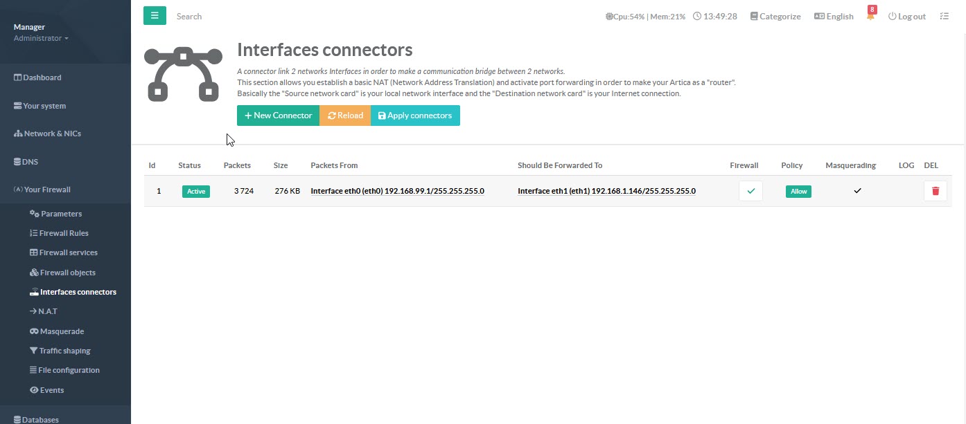Viewport: 966px width, 424px height.
Task: Open the Categorize option in top bar
Action: (775, 17)
